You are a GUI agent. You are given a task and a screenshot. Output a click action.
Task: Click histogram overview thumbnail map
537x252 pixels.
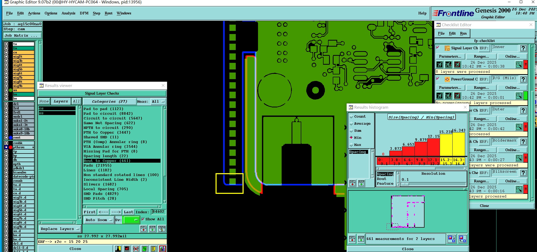[408, 212]
